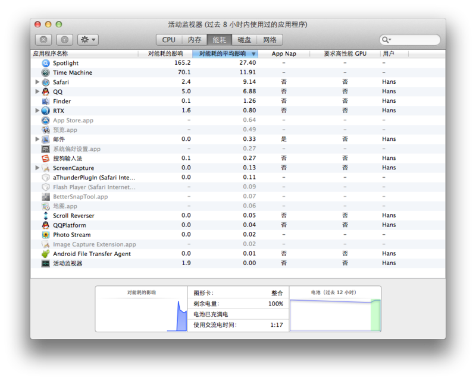This screenshot has width=476, height=381.
Task: Click the ScreenCapture app icon
Action: [x=46, y=168]
